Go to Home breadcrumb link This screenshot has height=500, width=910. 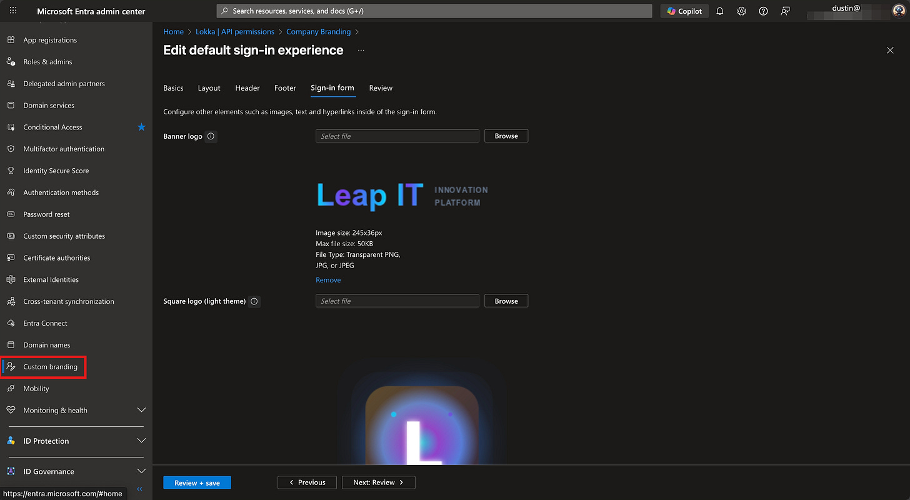pyautogui.click(x=173, y=32)
